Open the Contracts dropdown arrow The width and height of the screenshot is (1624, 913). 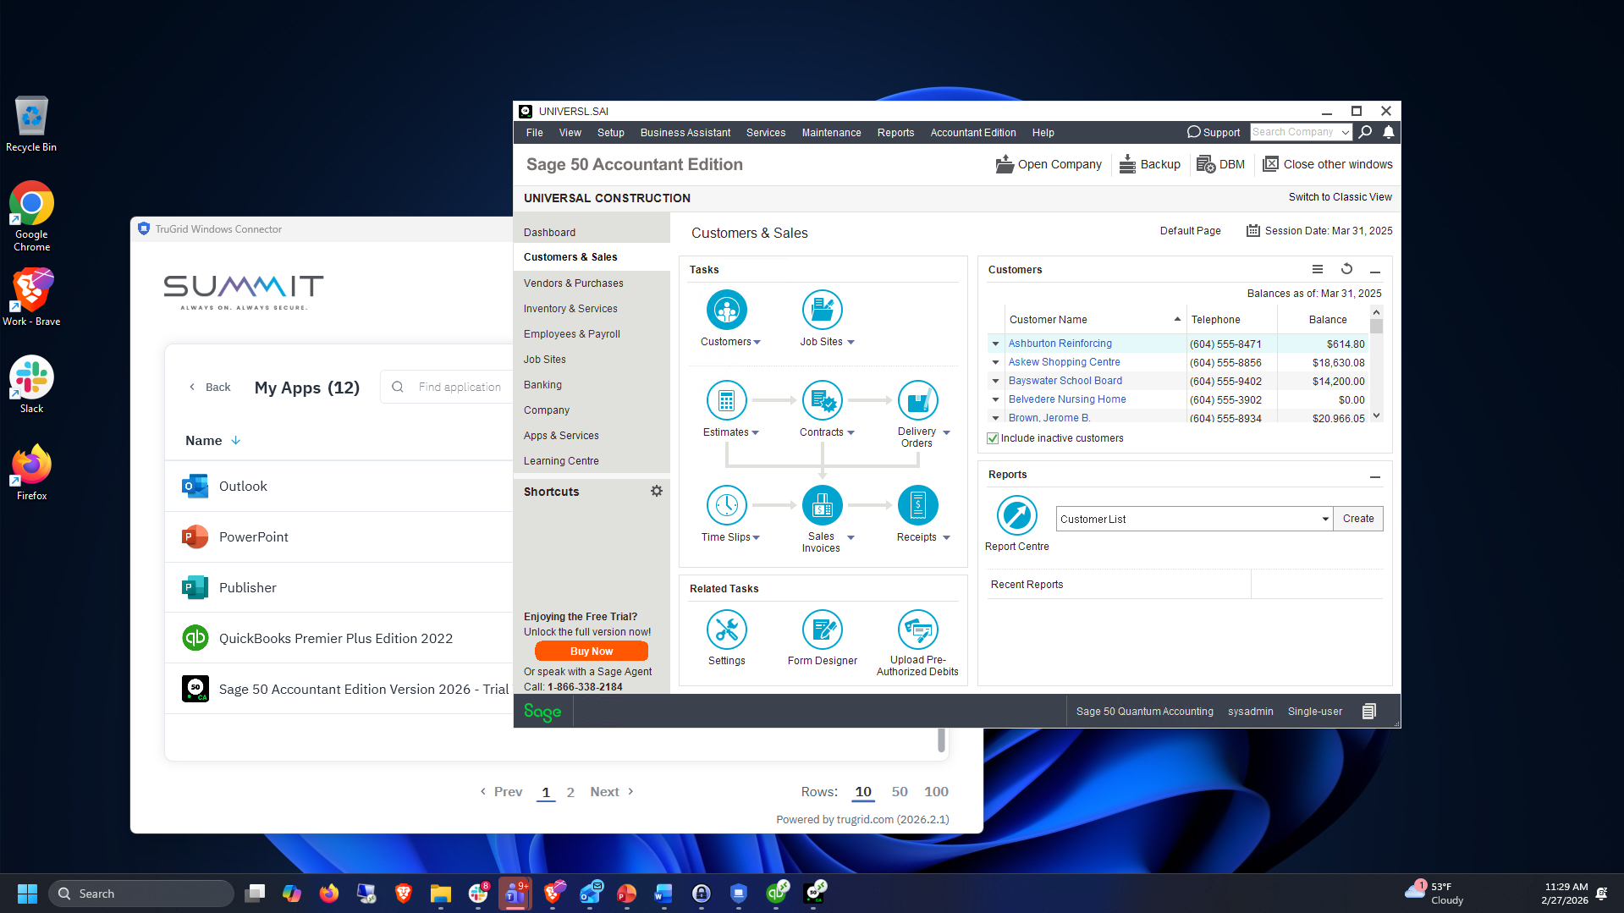[x=851, y=433]
